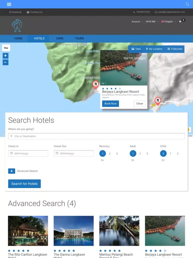Select 3 adults
Image resolution: width=193 pixels, height=258 pixels.
[147, 154]
